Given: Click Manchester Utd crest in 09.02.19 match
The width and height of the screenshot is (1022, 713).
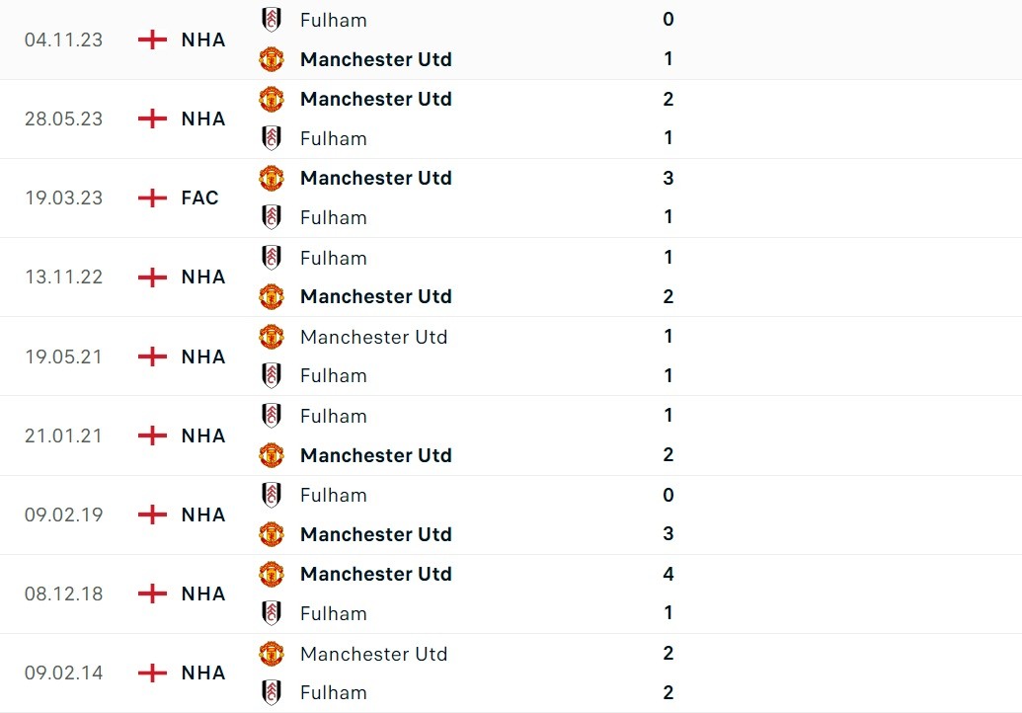Looking at the screenshot, I should click(x=271, y=534).
